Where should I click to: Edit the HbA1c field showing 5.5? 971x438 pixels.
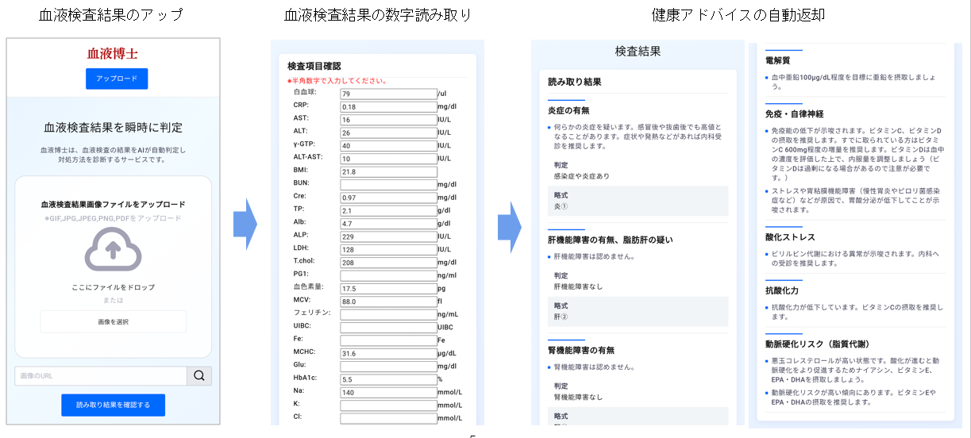tap(388, 379)
